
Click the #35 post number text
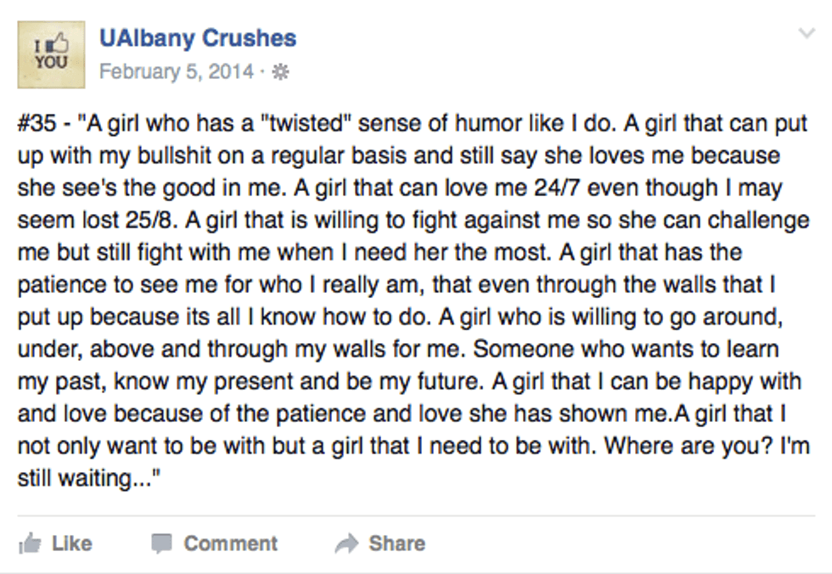point(36,125)
